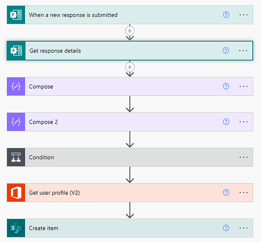This screenshot has height=242, width=261.
Task: Open help for the Create item action
Action: [x=226, y=228]
